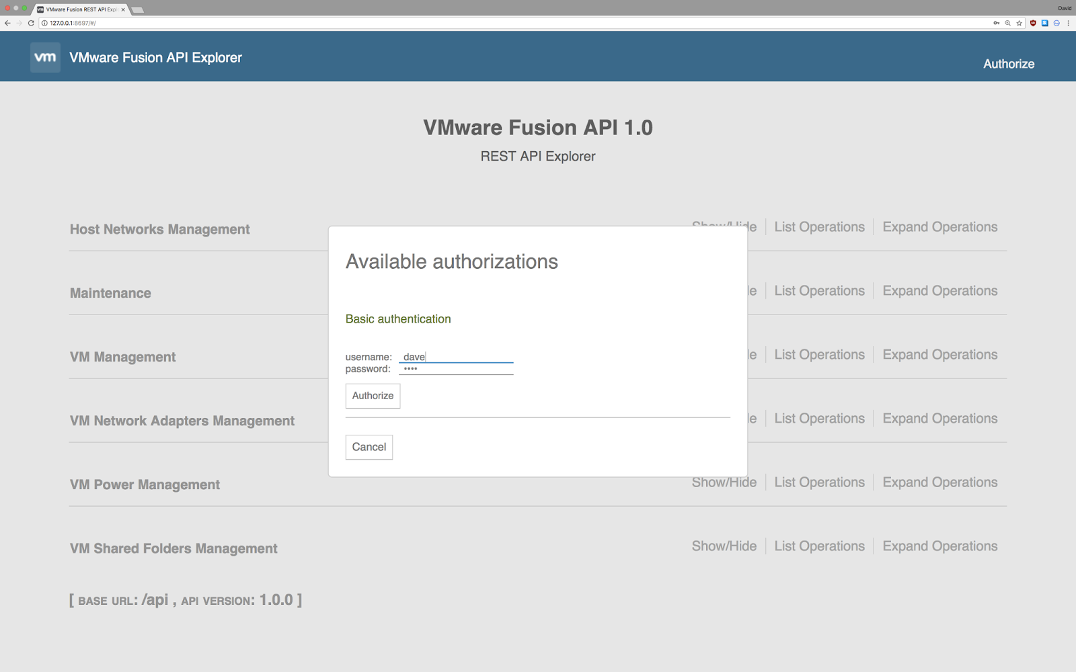Click Authorize in the header bar

tap(1009, 64)
